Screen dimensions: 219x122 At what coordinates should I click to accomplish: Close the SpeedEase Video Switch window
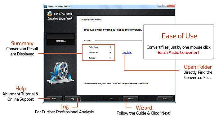click(x=171, y=6)
